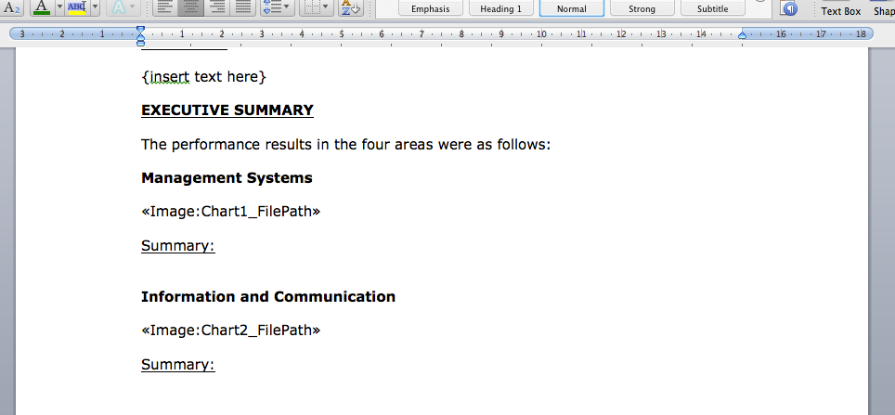Apply the green font color
895x415 pixels.
coord(42,7)
